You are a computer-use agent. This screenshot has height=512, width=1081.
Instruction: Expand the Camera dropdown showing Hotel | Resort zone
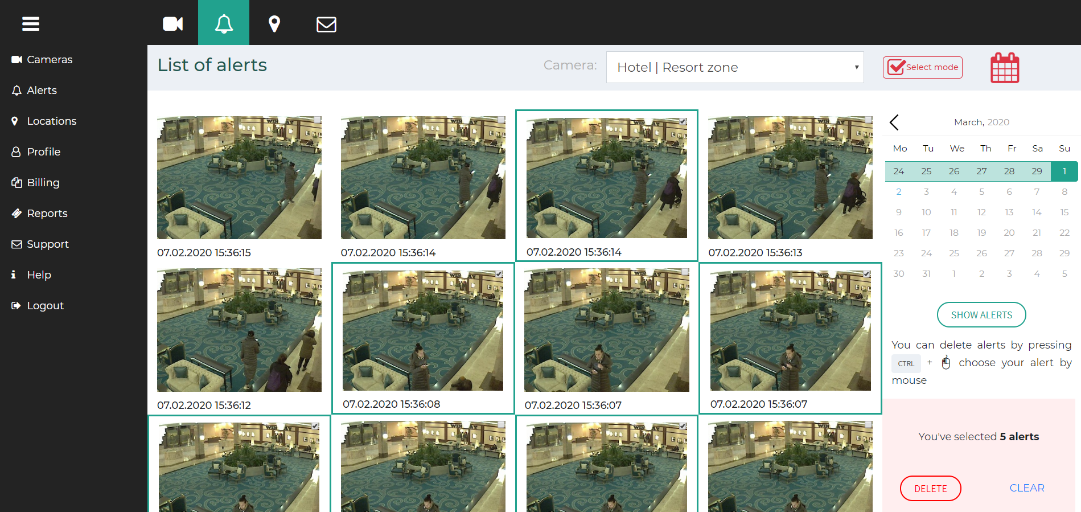pos(735,67)
